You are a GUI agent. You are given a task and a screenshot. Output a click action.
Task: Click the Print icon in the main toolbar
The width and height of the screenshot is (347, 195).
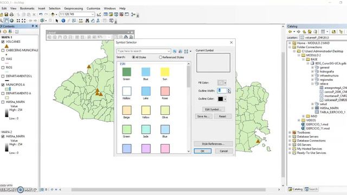11,15
